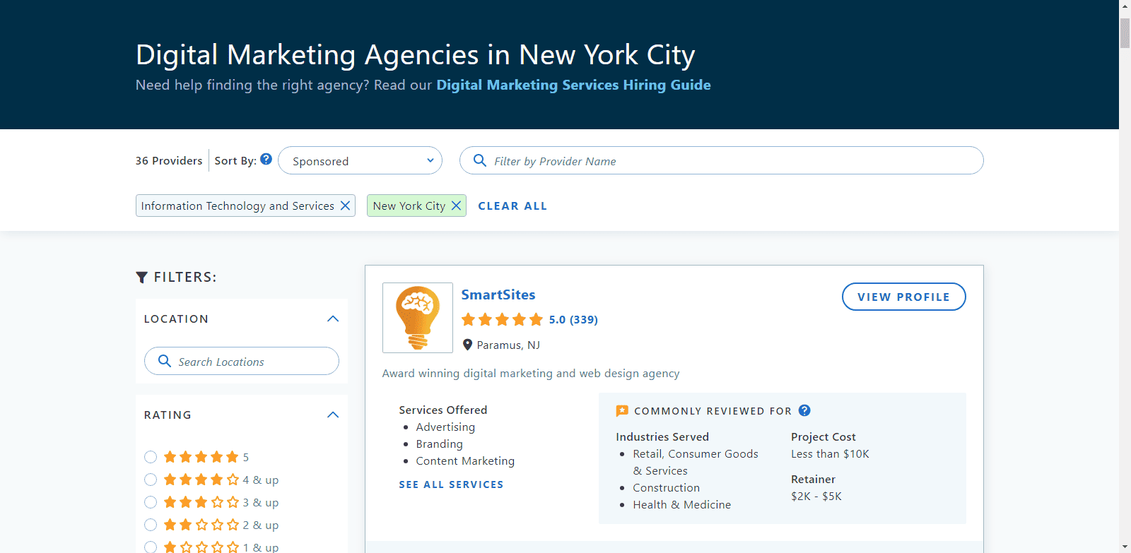The height and width of the screenshot is (553, 1131).
Task: Open Digital Marketing Services Hiring Guide link
Action: 573,85
